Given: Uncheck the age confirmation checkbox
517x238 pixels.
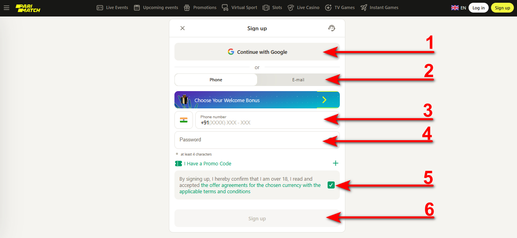Looking at the screenshot, I should 331,185.
